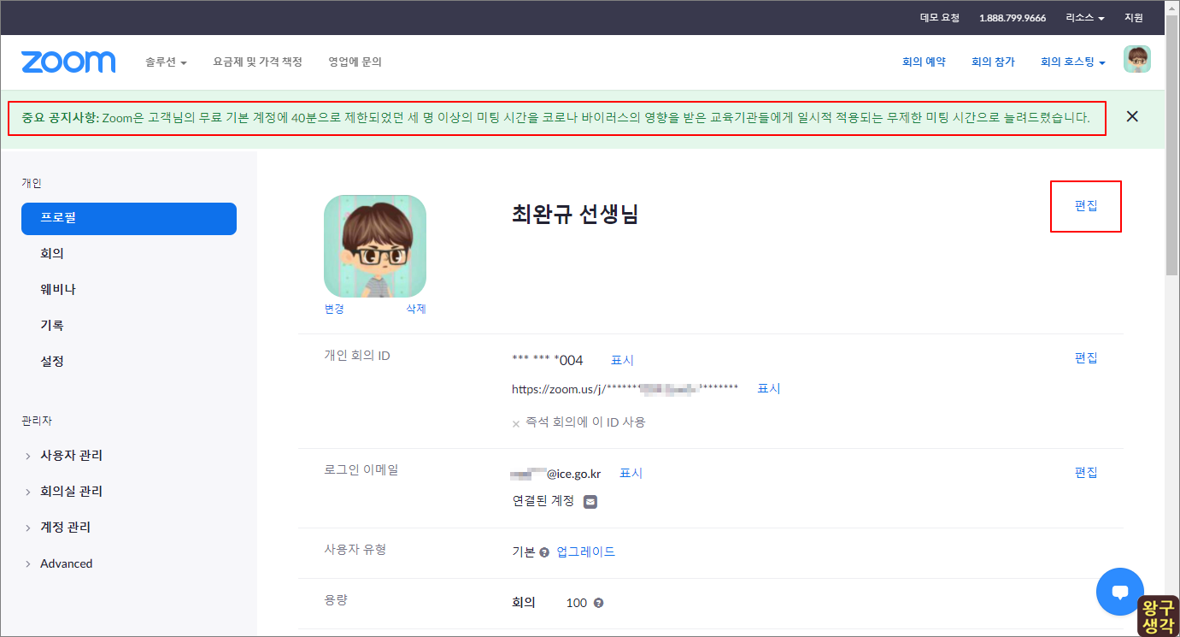Show the hidden personal meeting ID number
Screen dimensions: 1180x637
pyautogui.click(x=622, y=361)
